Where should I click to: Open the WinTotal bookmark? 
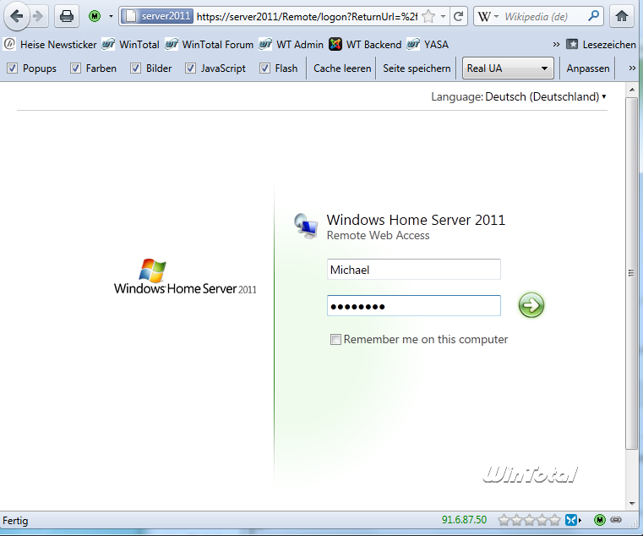tap(131, 44)
